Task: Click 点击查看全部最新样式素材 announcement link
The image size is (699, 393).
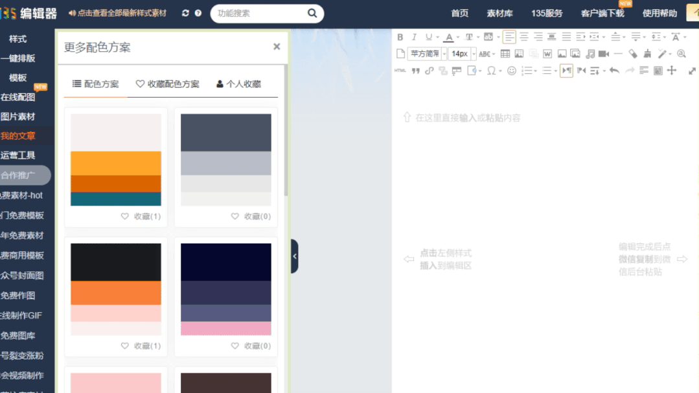Action: tap(118, 14)
